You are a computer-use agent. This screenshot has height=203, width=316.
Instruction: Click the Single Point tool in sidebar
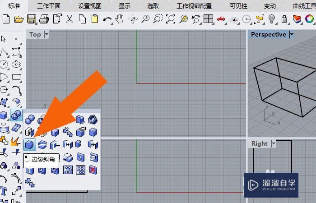coord(16,39)
